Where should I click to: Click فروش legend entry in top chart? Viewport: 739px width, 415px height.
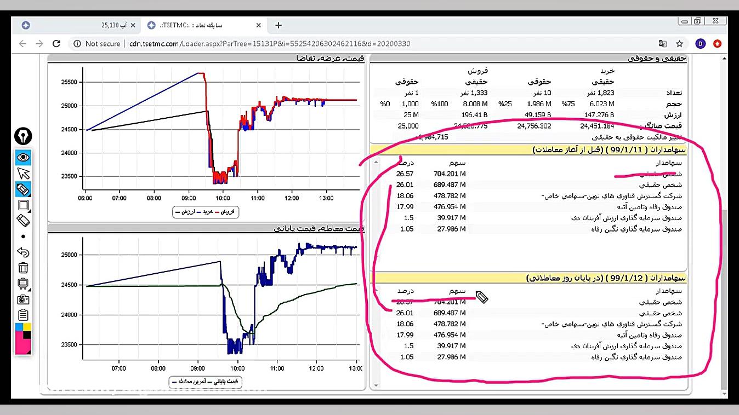coord(225,211)
